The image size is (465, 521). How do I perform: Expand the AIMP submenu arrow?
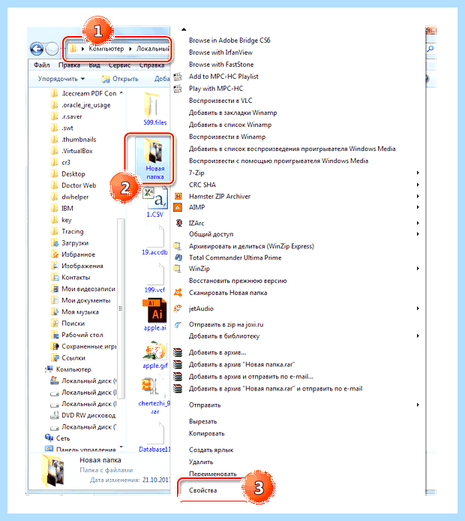[418, 207]
